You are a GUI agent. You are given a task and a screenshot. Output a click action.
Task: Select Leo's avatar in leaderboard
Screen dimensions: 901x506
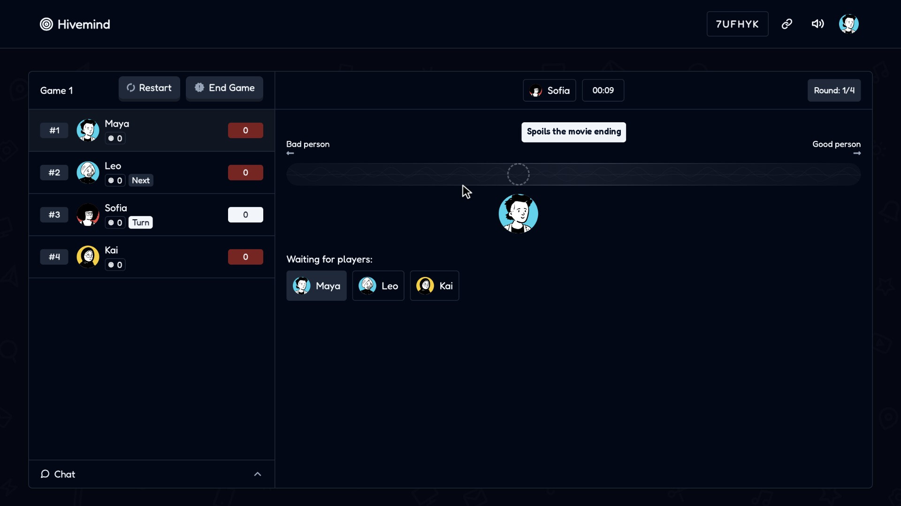(x=88, y=172)
